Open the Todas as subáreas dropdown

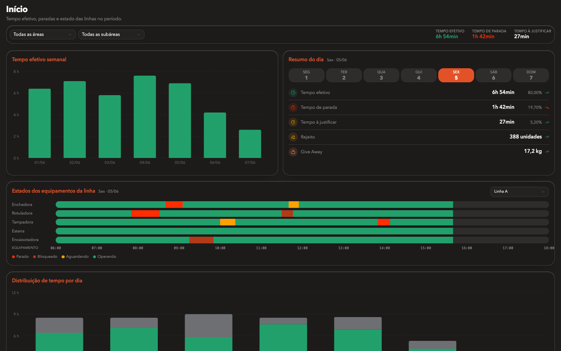(111, 35)
